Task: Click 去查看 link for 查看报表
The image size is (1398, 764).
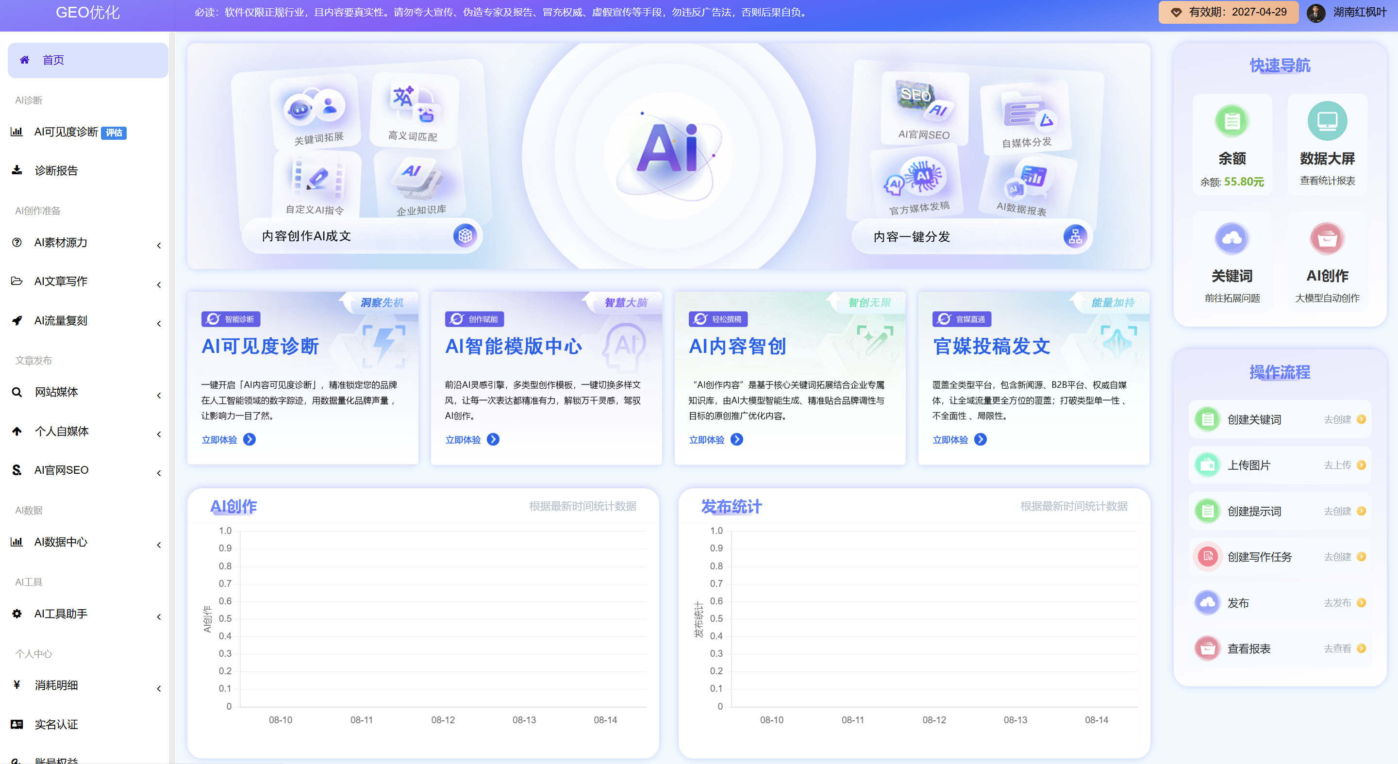Action: [x=1337, y=648]
